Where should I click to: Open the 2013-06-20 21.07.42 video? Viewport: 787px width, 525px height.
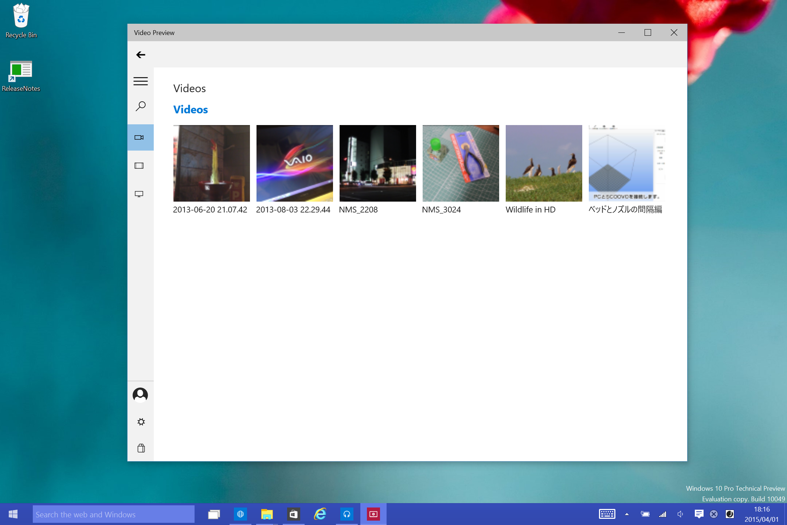[x=211, y=163]
